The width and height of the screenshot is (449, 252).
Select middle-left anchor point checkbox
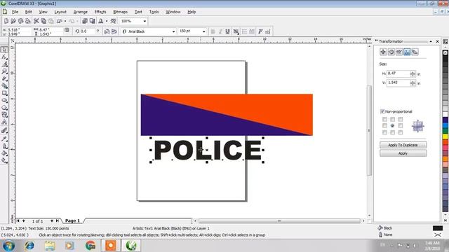coord(384,126)
